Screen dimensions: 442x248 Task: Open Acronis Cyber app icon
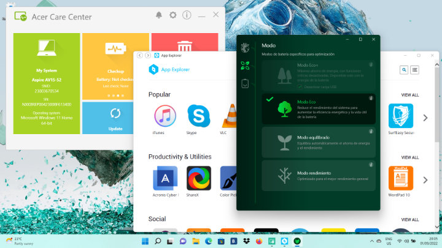165,178
